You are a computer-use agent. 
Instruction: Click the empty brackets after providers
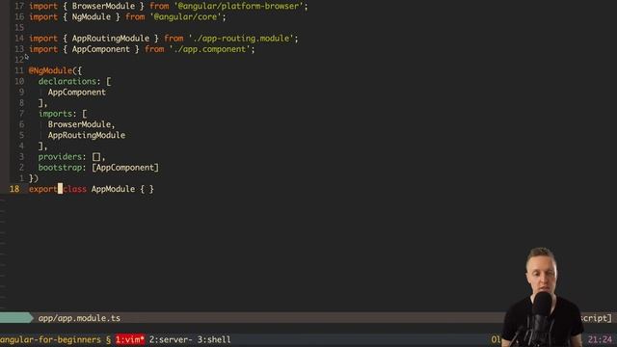(96, 157)
